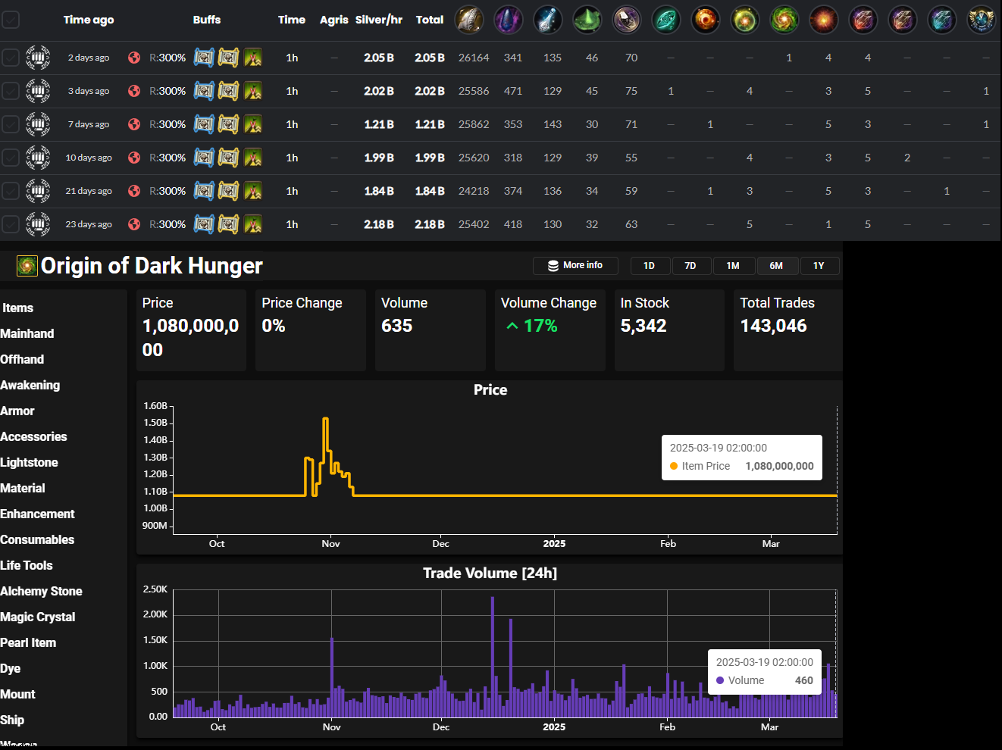
Task: Click the fist class icon, 23 days ago row
Action: tap(38, 224)
